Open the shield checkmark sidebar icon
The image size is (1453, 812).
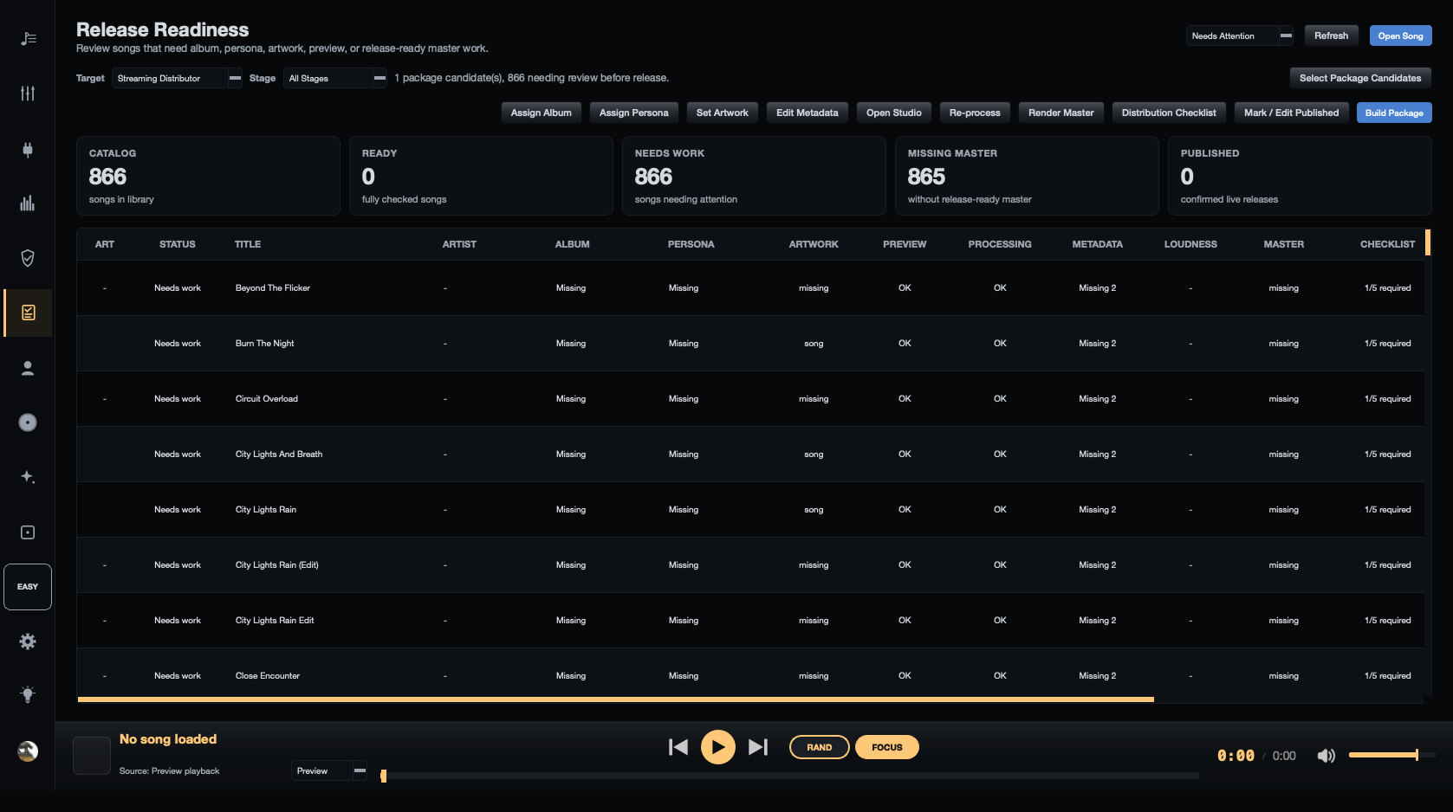pos(28,258)
